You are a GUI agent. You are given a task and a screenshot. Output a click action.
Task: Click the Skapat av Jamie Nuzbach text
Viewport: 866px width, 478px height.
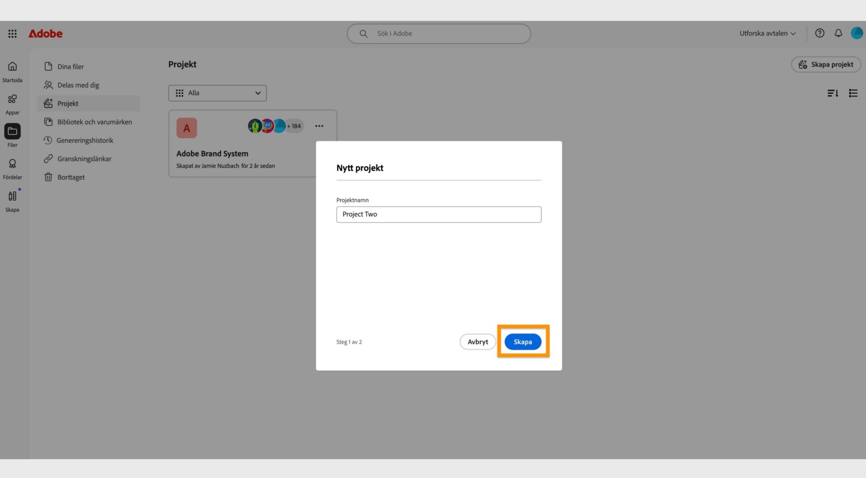[x=226, y=166]
